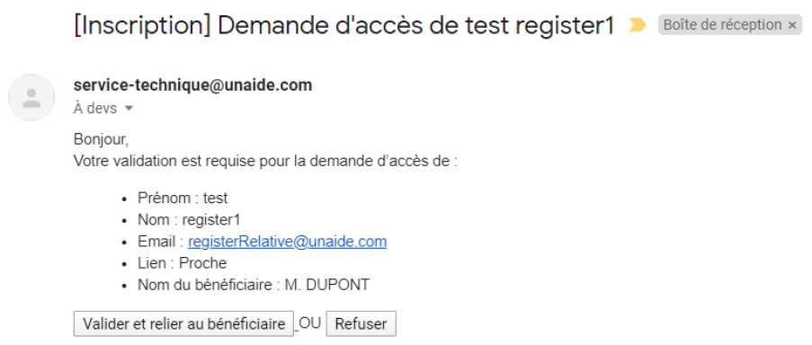Click the Lien : Proche list item
Viewport: 812px width, 345px height.
click(x=183, y=263)
